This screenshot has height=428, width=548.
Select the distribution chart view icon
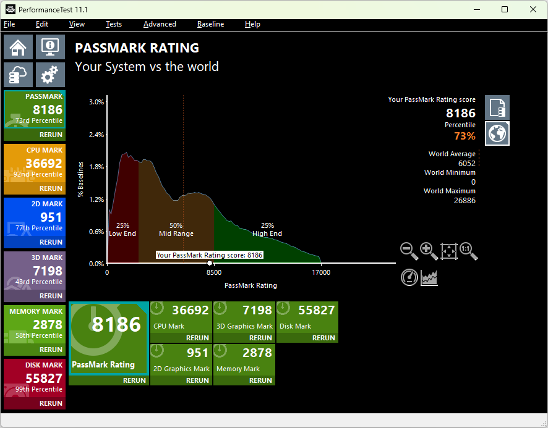click(429, 278)
